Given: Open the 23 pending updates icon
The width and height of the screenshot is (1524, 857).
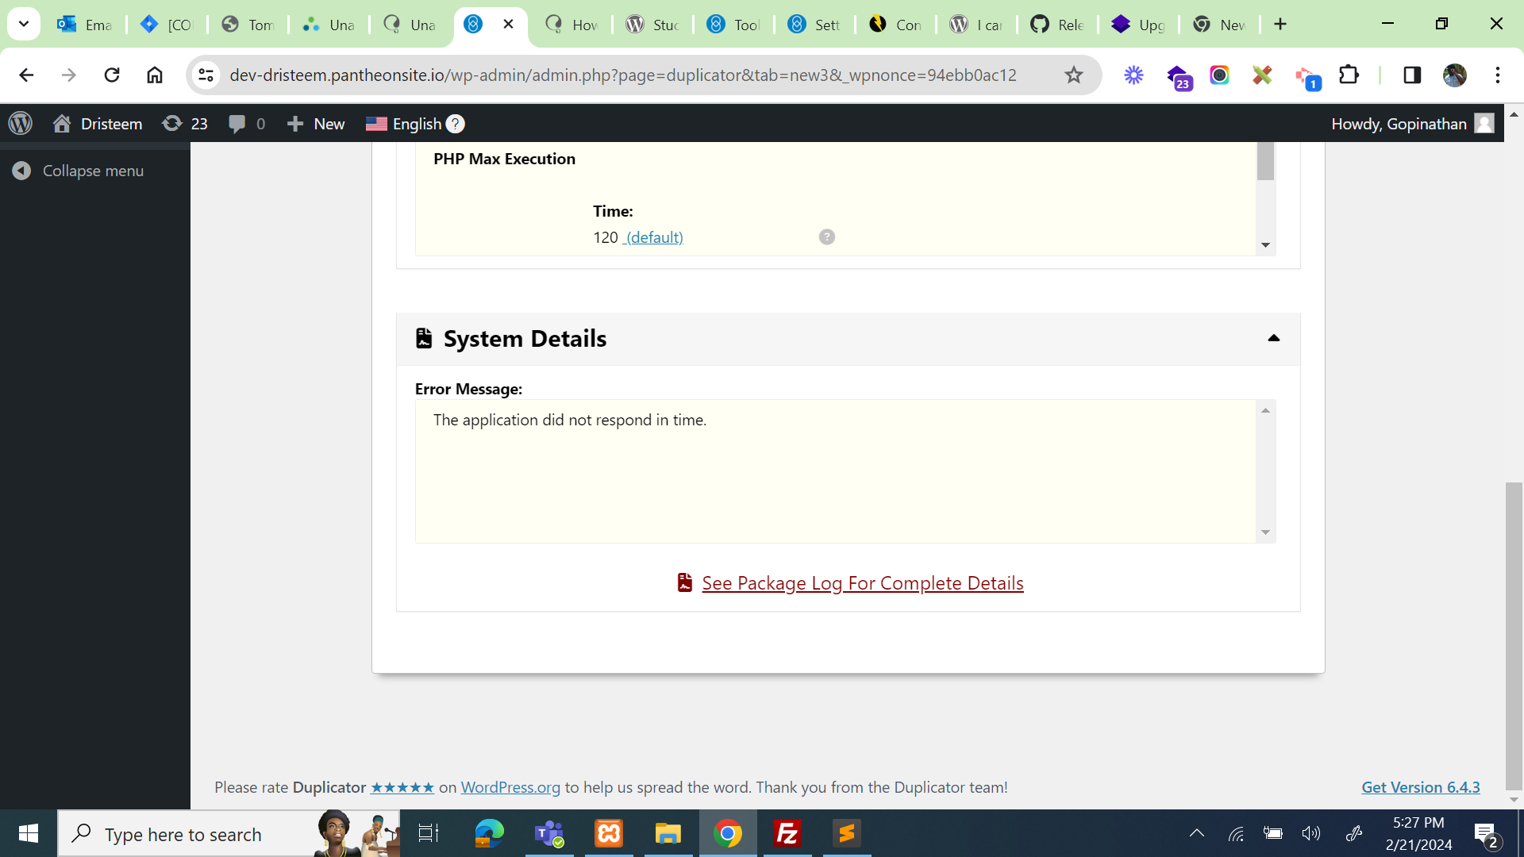Looking at the screenshot, I should point(185,123).
